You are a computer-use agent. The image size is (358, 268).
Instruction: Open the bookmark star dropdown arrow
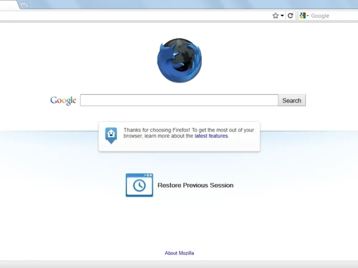pos(282,16)
